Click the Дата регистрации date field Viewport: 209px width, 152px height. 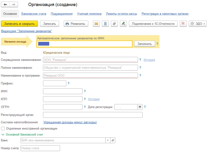click(126, 107)
